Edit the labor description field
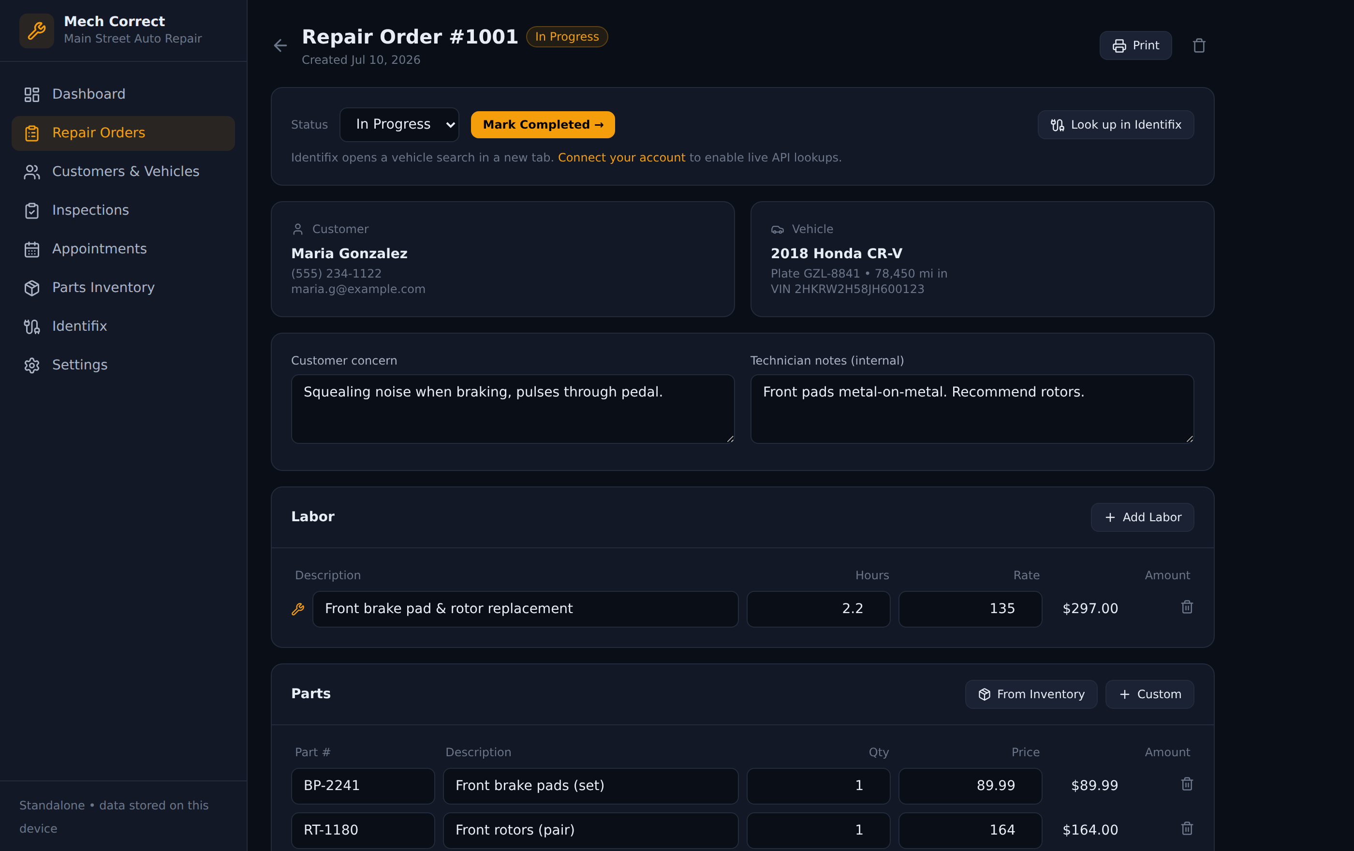 (525, 609)
